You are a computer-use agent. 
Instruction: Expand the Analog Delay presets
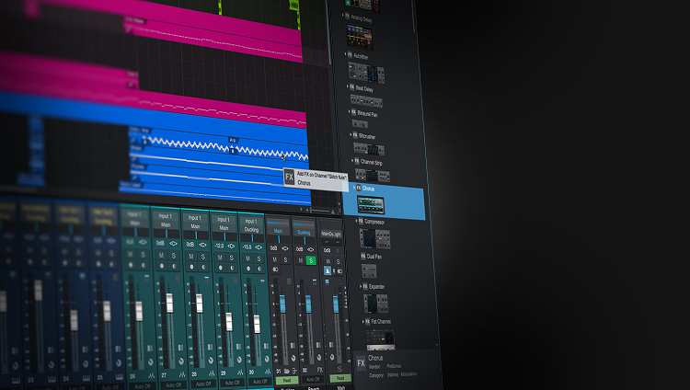343,16
